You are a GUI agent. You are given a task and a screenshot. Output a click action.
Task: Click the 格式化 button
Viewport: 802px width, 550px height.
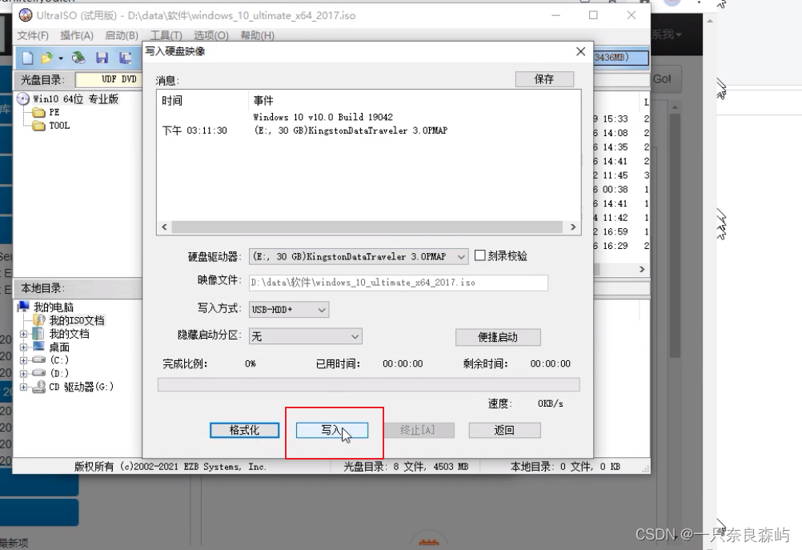pos(244,430)
